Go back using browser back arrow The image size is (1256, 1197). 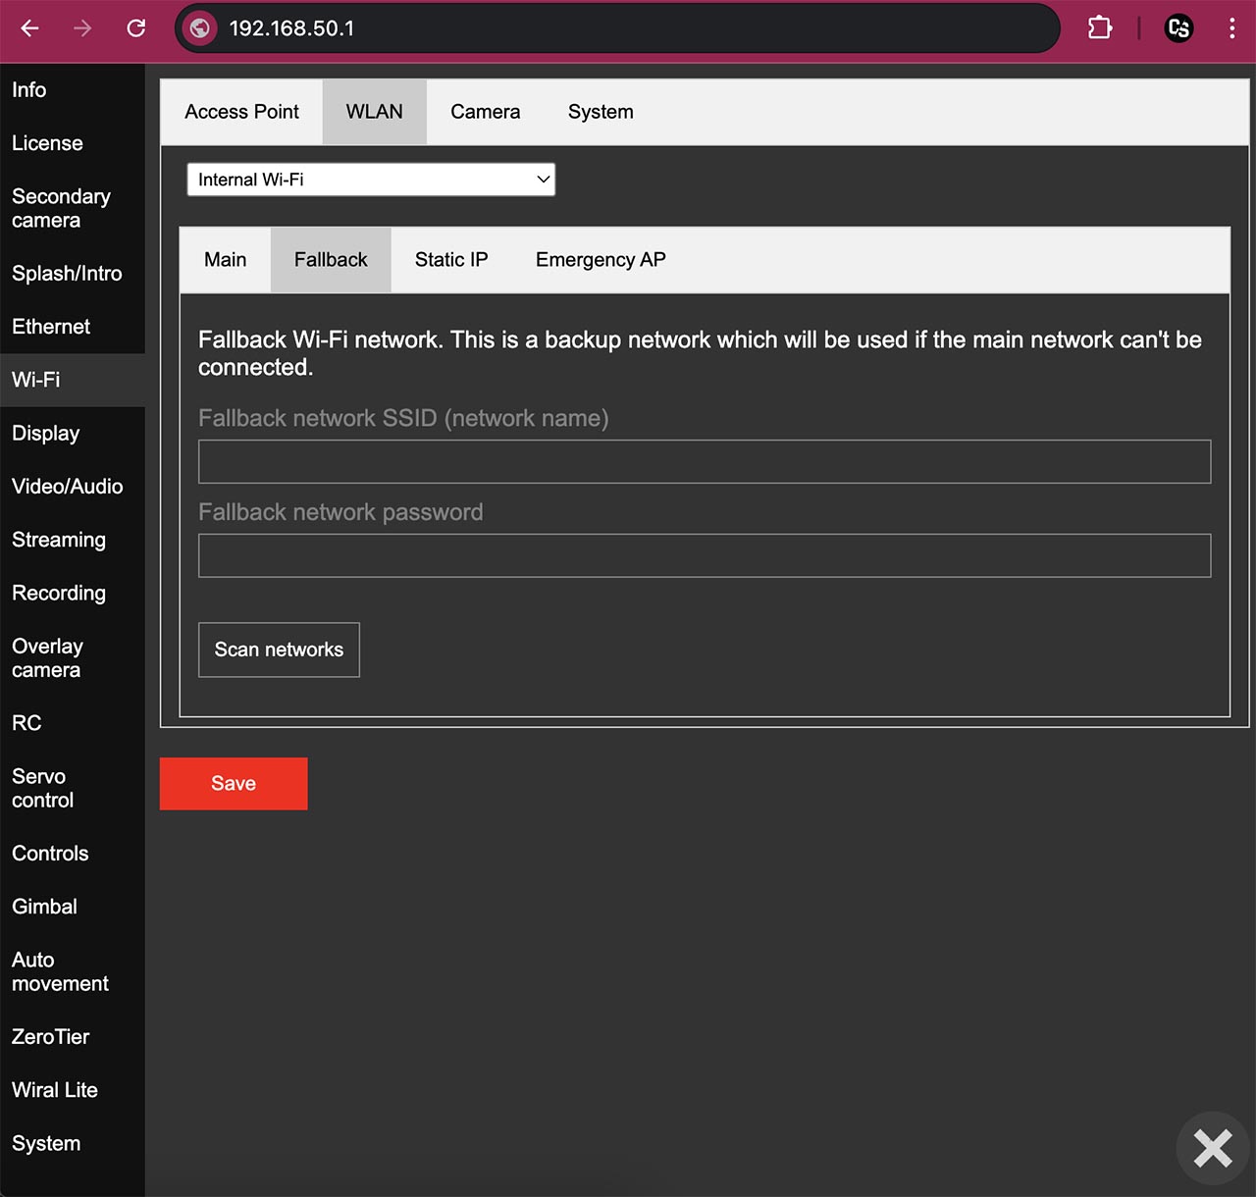coord(29,28)
